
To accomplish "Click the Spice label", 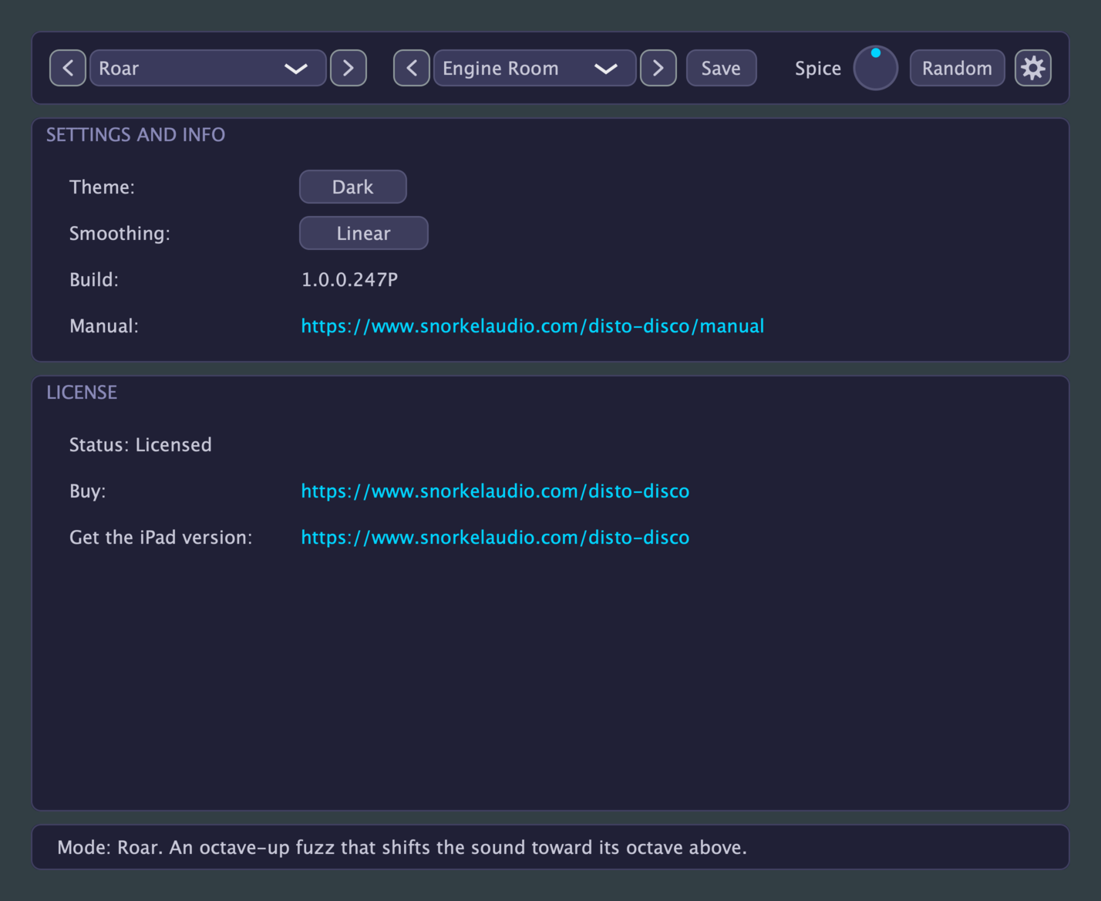I will tap(818, 69).
